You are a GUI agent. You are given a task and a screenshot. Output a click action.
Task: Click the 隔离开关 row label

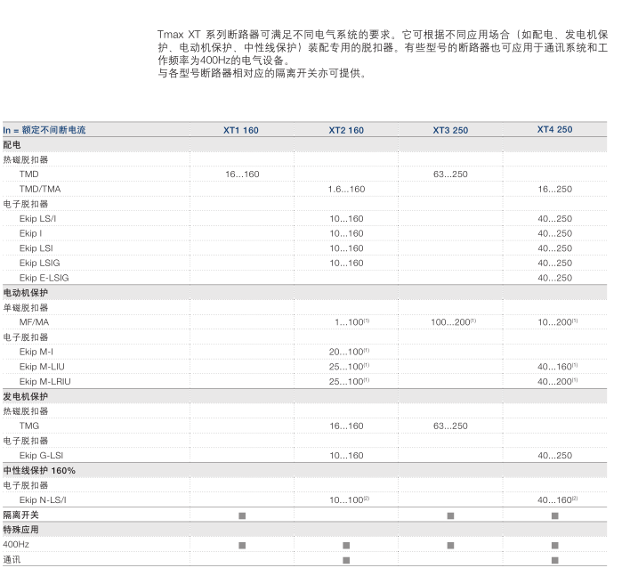pyautogui.click(x=20, y=515)
